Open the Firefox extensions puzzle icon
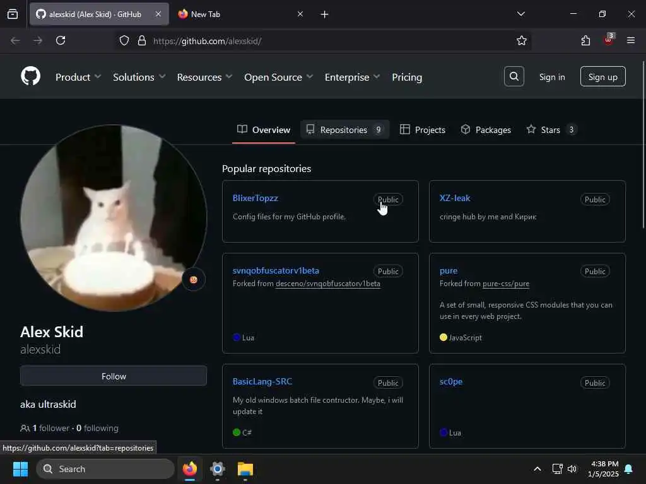This screenshot has width=646, height=484. coord(585,40)
